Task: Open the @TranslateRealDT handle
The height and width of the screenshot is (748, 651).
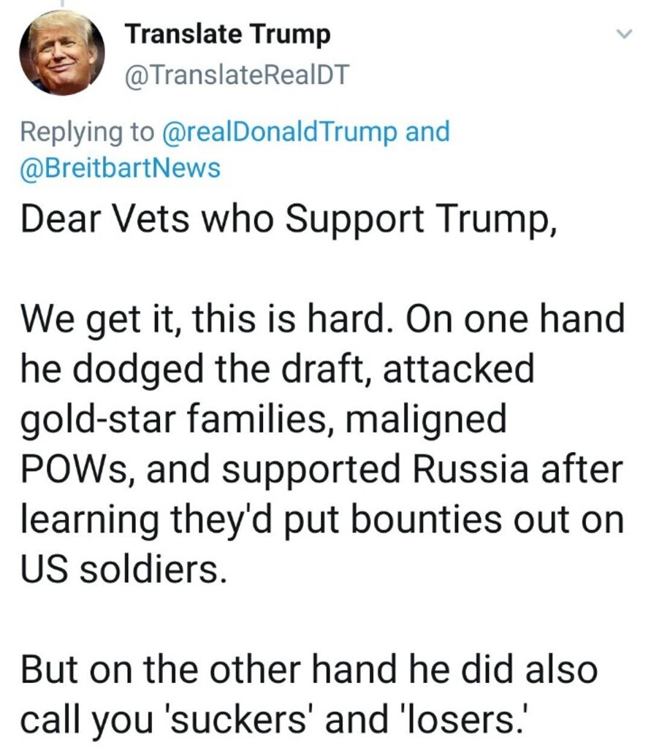Action: tap(238, 75)
